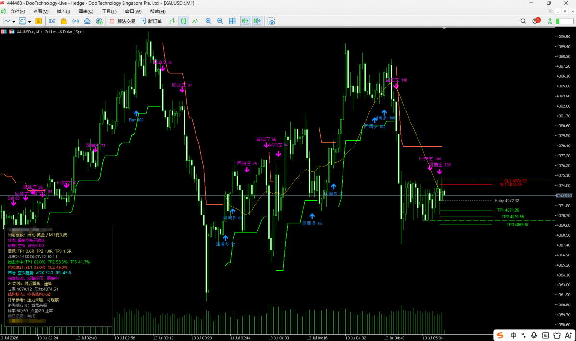Switch to bar chart display
Image resolution: width=576 pixels, height=341 pixels.
(x=172, y=21)
